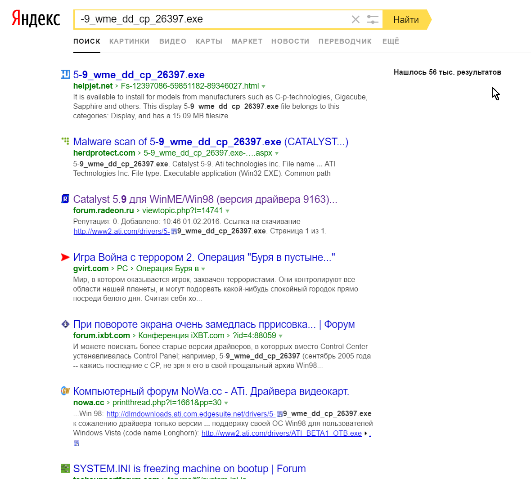Open the Malware scan result link
The image size is (531, 479).
click(x=211, y=142)
